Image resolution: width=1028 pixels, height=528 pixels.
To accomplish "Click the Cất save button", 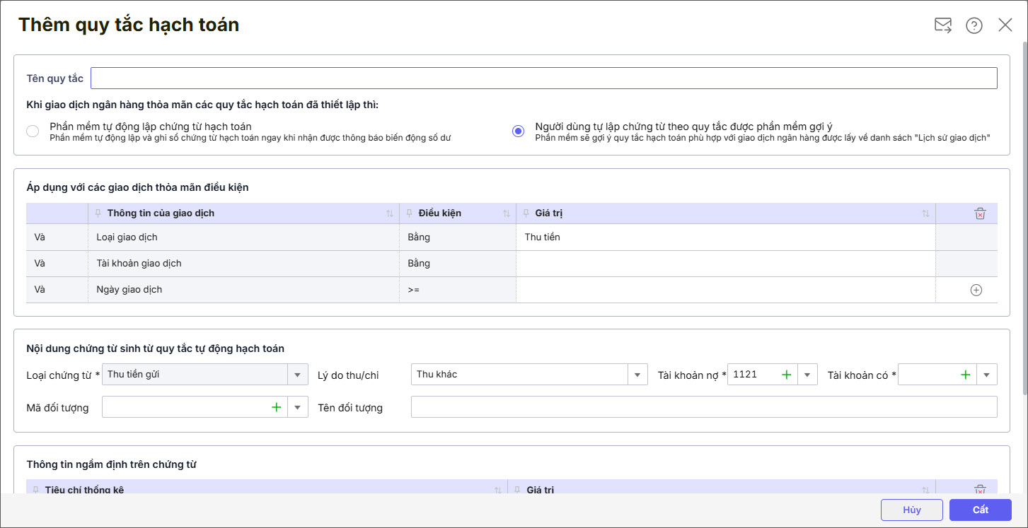I will click(980, 510).
